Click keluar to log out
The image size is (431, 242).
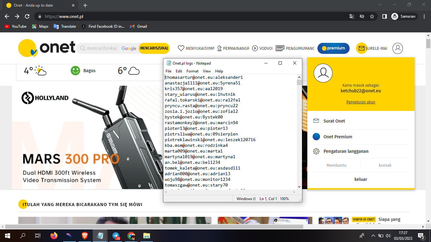(x=361, y=179)
